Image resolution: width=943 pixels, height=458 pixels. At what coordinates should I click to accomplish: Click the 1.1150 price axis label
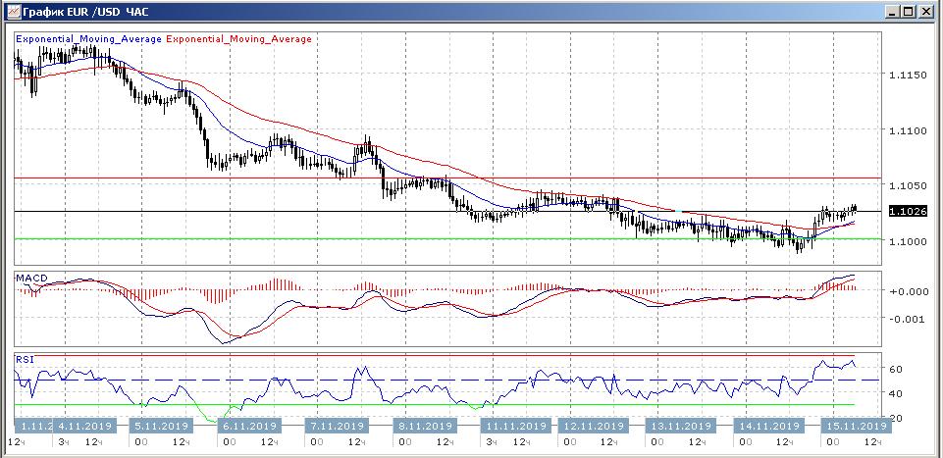click(907, 75)
